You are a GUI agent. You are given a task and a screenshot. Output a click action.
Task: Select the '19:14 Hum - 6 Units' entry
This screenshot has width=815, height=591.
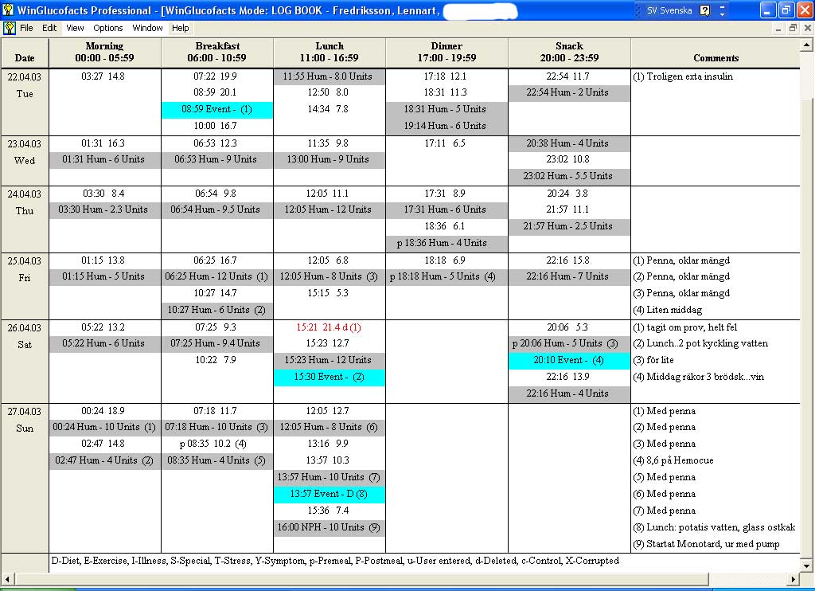pos(446,127)
